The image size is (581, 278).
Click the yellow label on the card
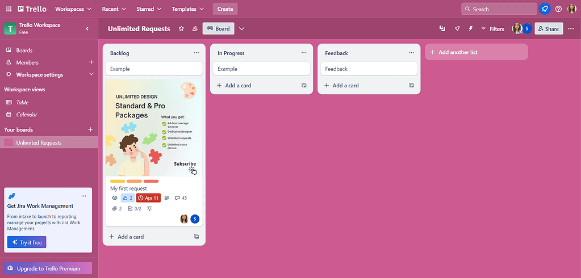(118, 181)
